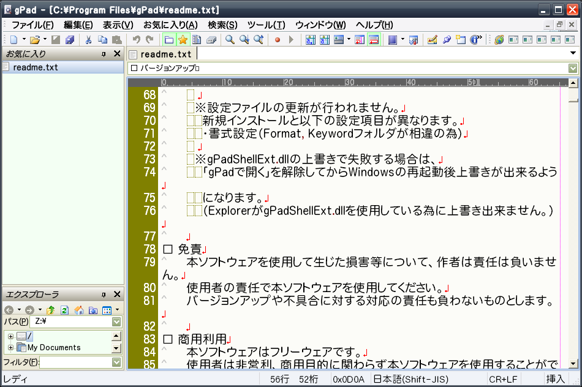
Task: Click the 日本語(Shift-JIS) encoding status entry
Action: [x=411, y=379]
